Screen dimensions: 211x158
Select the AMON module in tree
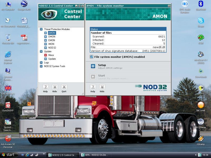(52, 33)
